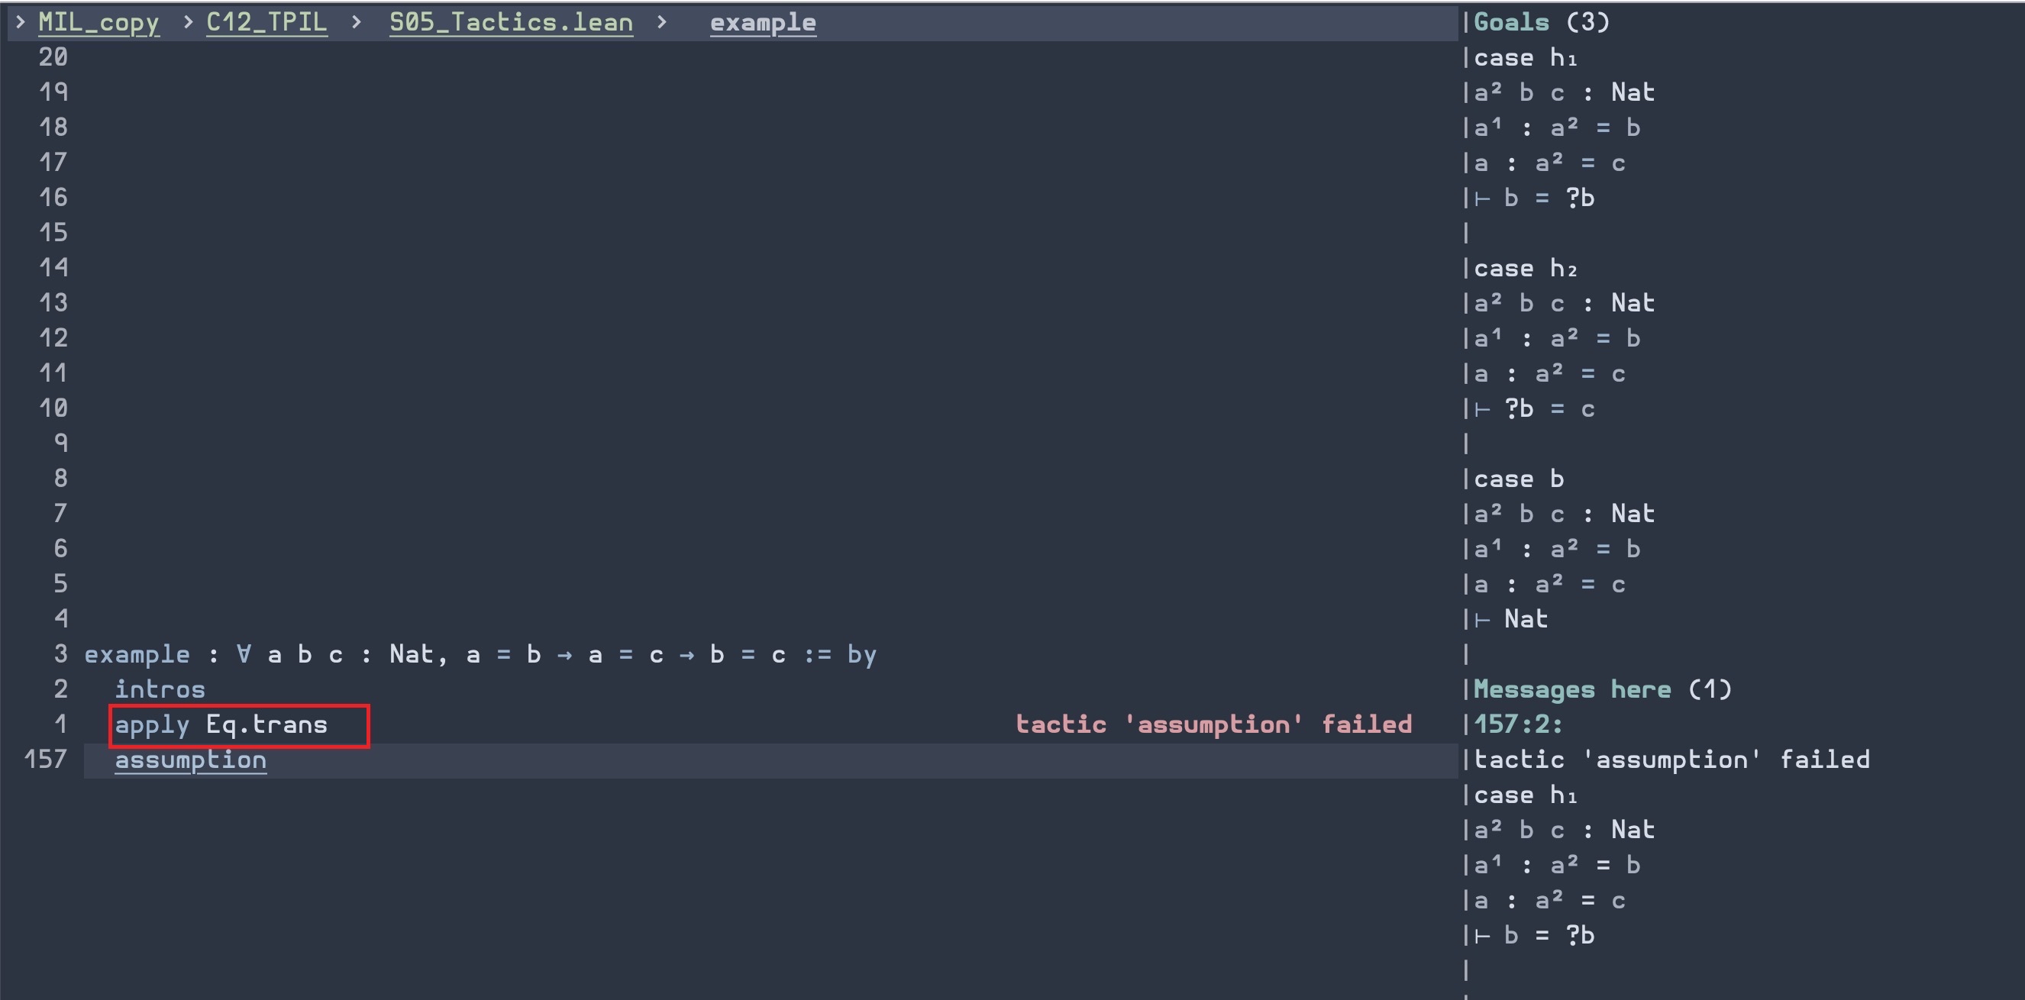Click 'tactic assumption failed' in Messages panel
Image resolution: width=2025 pixels, height=1000 pixels.
(x=1671, y=760)
